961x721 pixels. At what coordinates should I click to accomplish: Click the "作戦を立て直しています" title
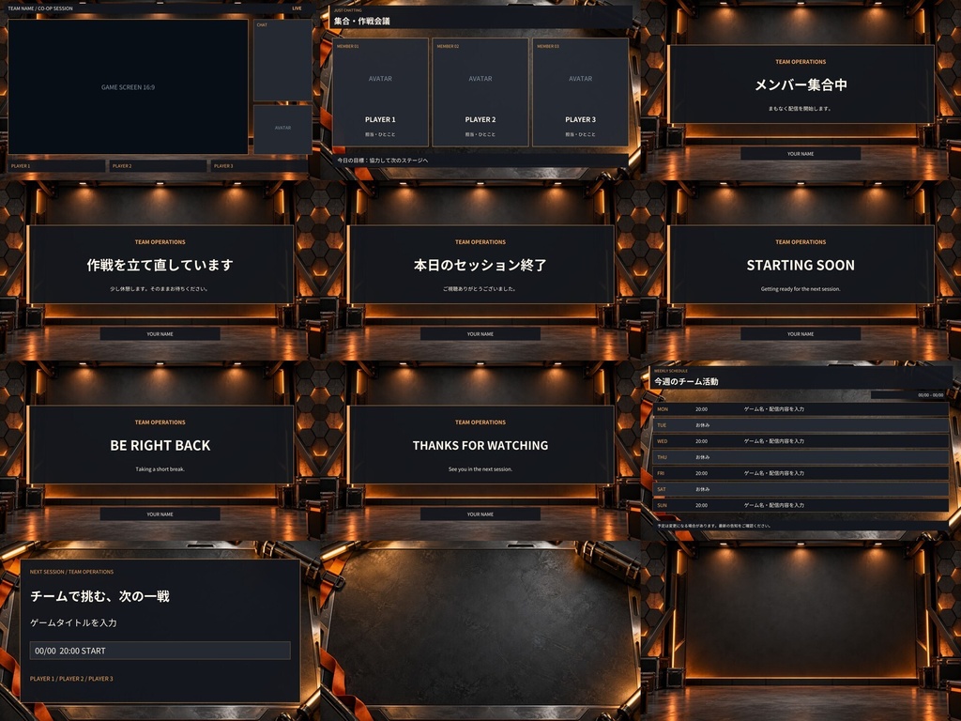(160, 265)
